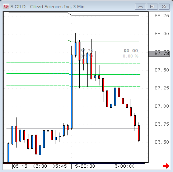Click the 05:15 time axis label
The image size is (173, 172).
pyautogui.click(x=20, y=166)
